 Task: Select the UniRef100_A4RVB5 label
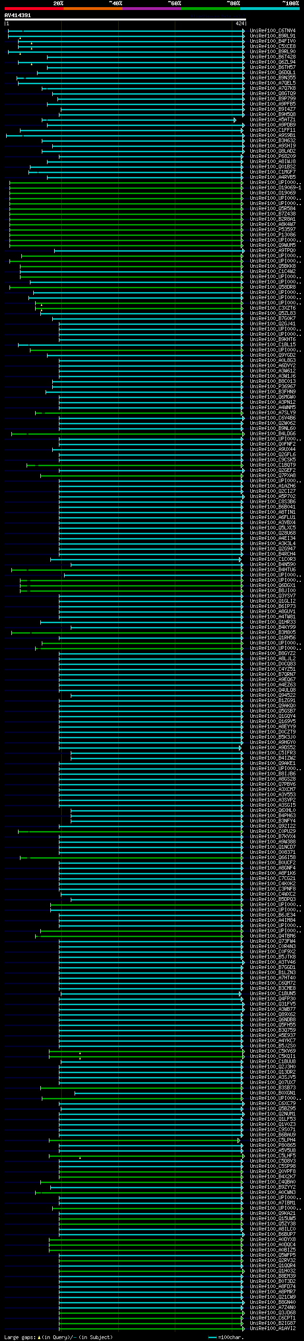[273, 177]
